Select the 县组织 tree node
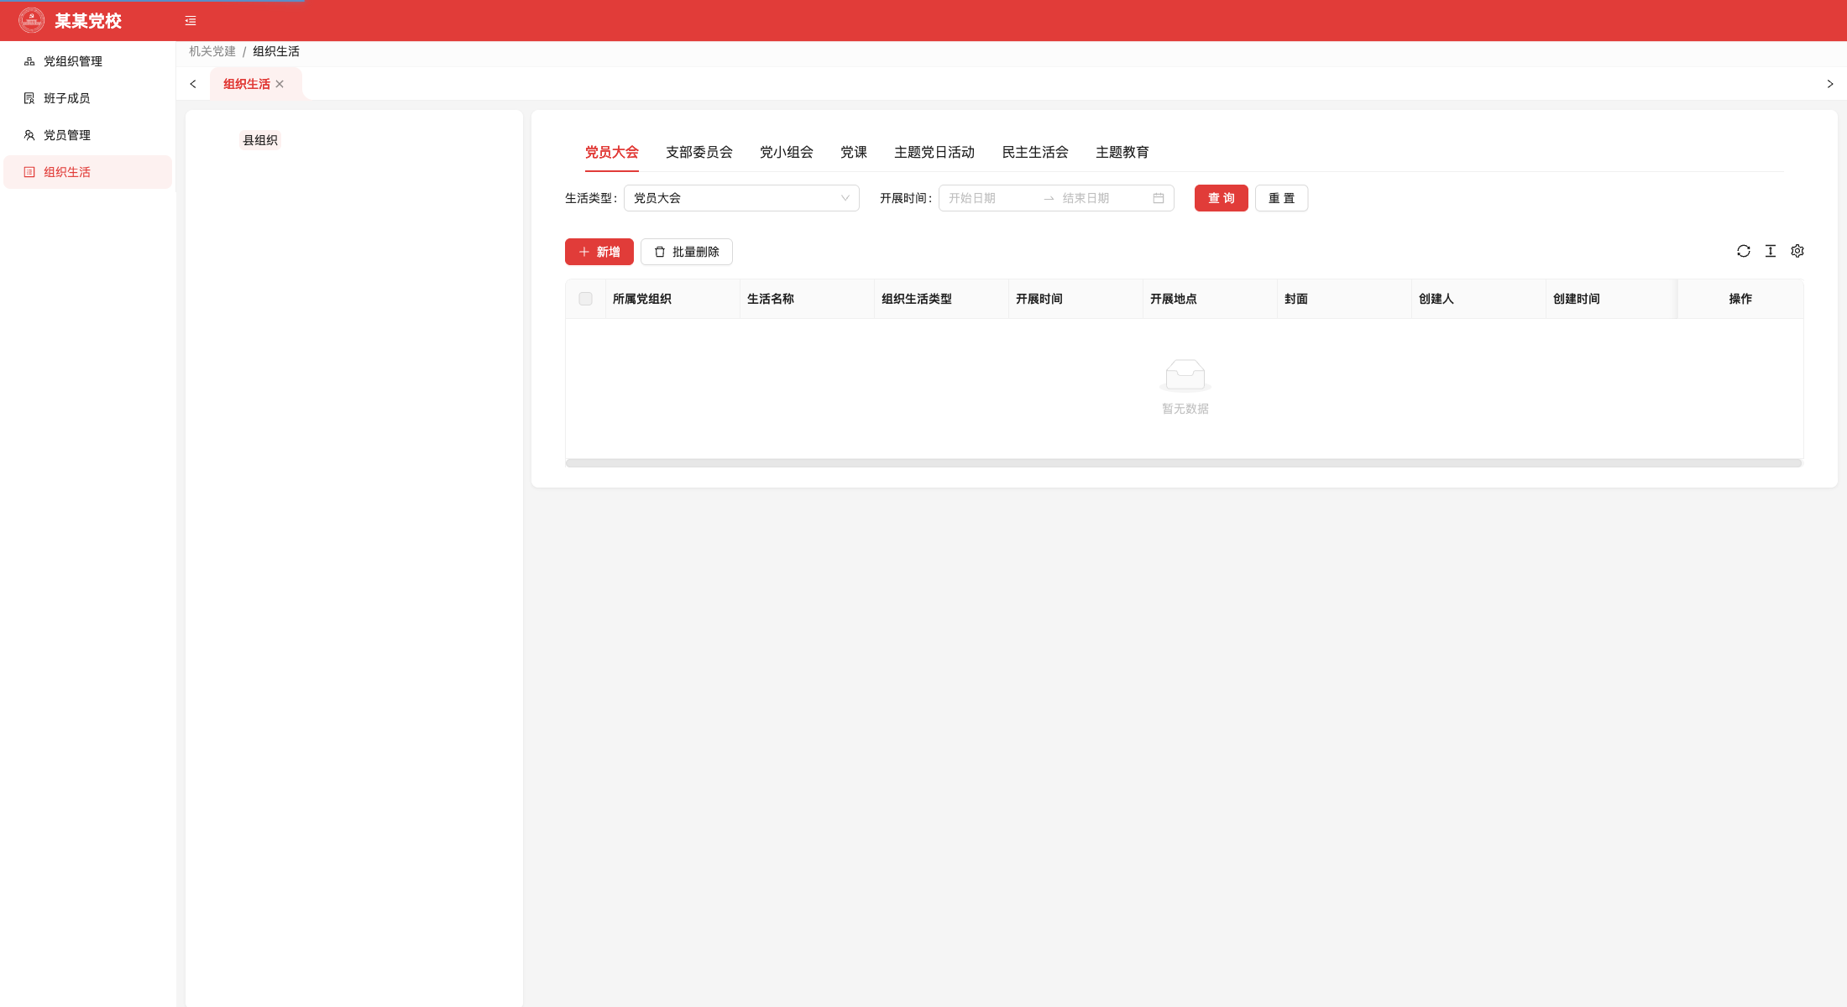The image size is (1847, 1007). point(260,140)
